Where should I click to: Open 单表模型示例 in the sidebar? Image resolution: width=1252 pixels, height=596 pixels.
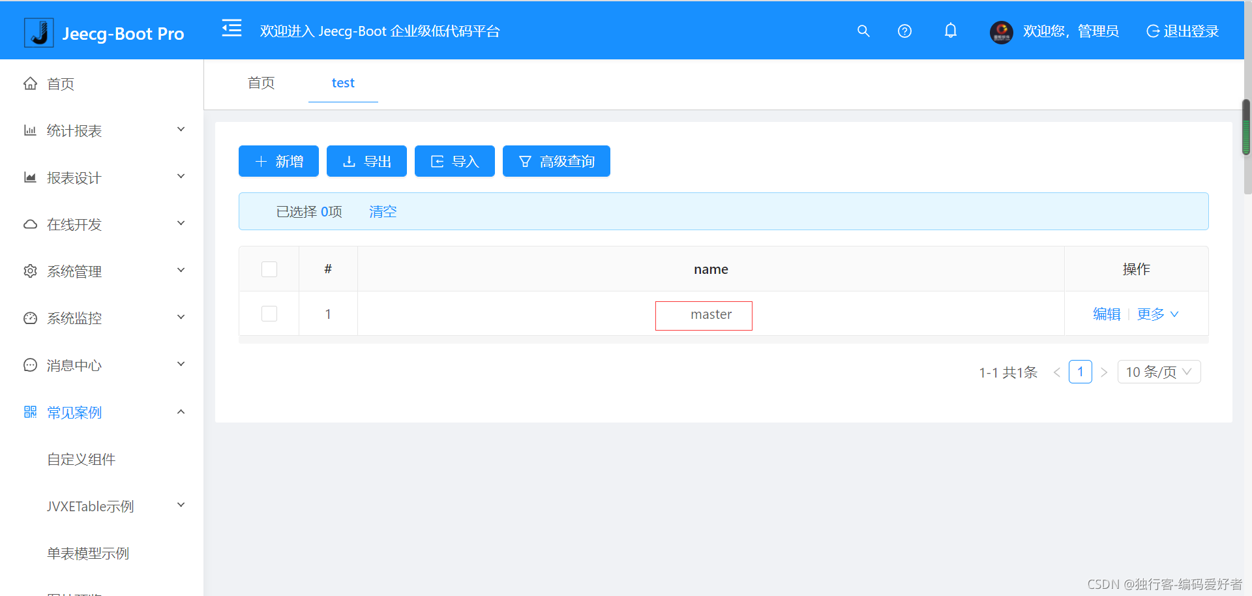pyautogui.click(x=88, y=554)
